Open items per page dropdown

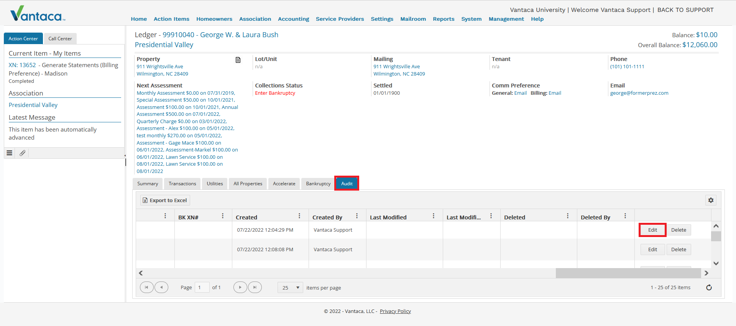290,288
